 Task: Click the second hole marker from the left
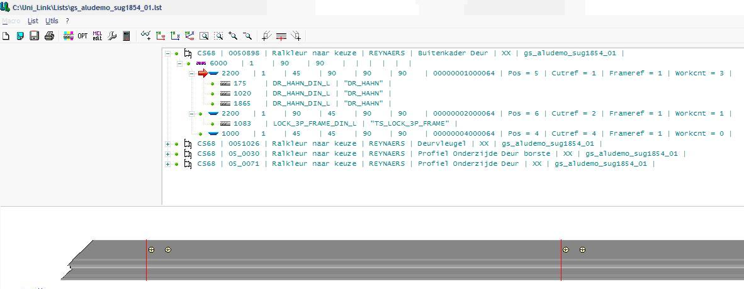[x=168, y=249]
